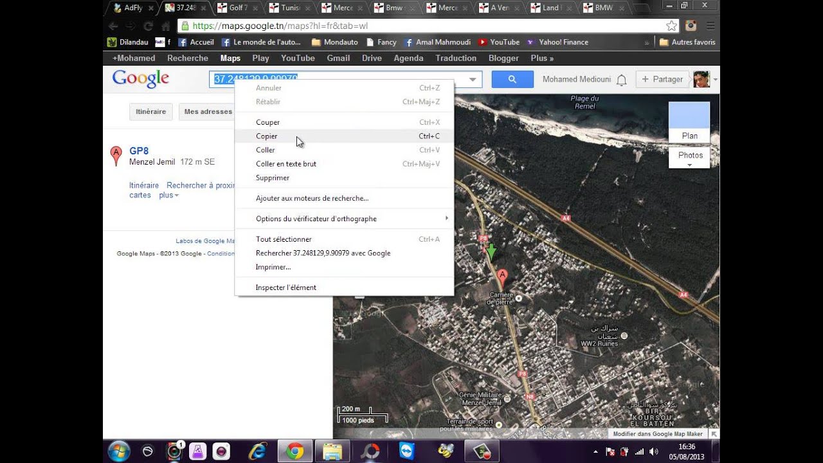Viewport: 823px width, 463px height.
Task: Open the search box suggestions dropdown arrow
Action: (x=473, y=80)
